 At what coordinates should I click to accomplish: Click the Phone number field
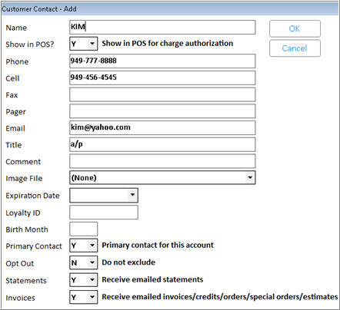click(x=162, y=61)
